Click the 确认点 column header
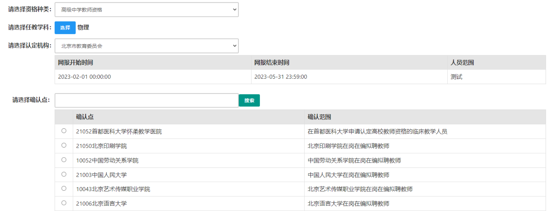The height and width of the screenshot is (211, 554). click(x=85, y=117)
